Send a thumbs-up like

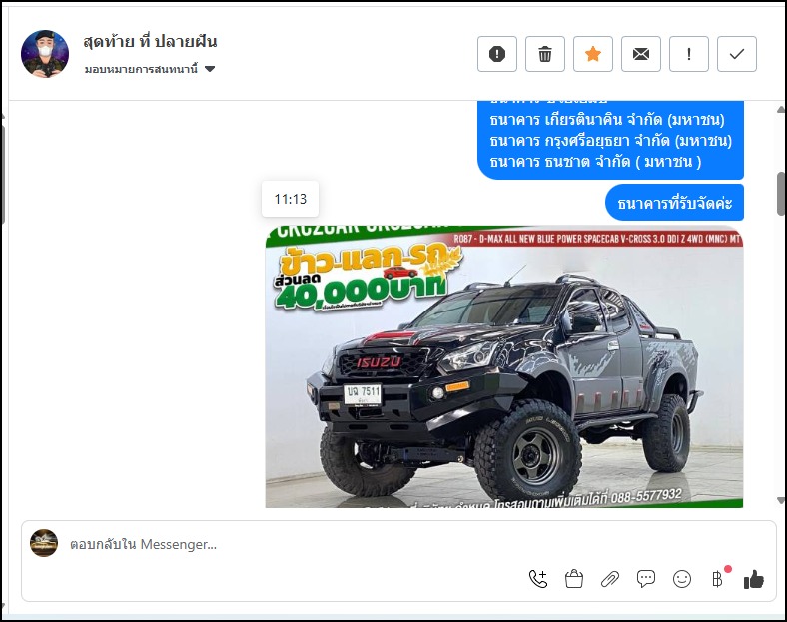pos(753,579)
